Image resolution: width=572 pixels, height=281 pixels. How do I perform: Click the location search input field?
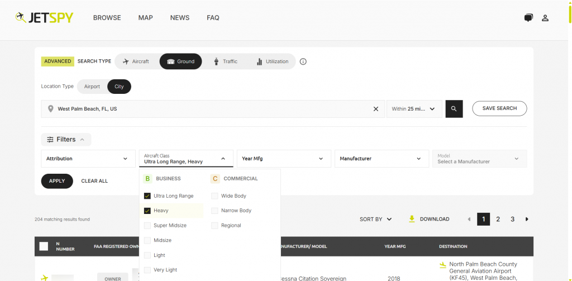(213, 109)
